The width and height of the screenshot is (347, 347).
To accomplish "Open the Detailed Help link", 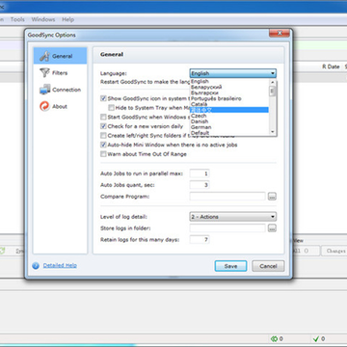I will (x=60, y=265).
